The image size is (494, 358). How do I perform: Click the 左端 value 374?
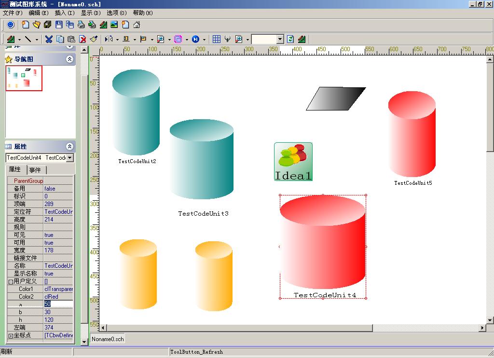point(58,328)
